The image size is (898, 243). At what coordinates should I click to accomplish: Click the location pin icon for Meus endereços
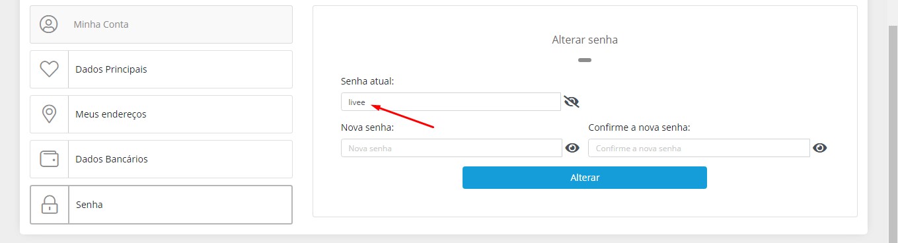click(x=49, y=114)
